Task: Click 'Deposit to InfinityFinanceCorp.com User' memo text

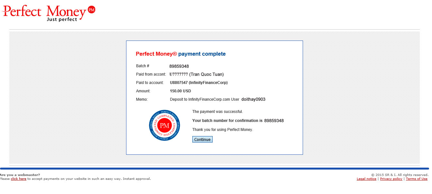Action: tap(205, 99)
